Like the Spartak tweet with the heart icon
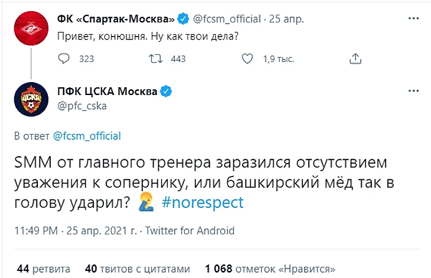The image size is (431, 278). click(x=249, y=58)
